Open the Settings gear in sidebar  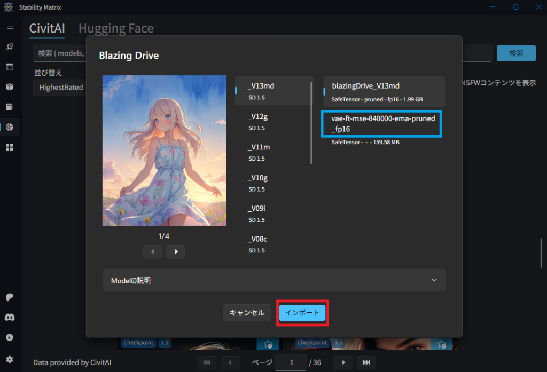[x=10, y=359]
